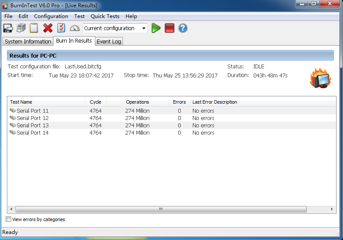343x240 pixels.
Task: Toggle View errors by categories checkbox
Action: 8,219
